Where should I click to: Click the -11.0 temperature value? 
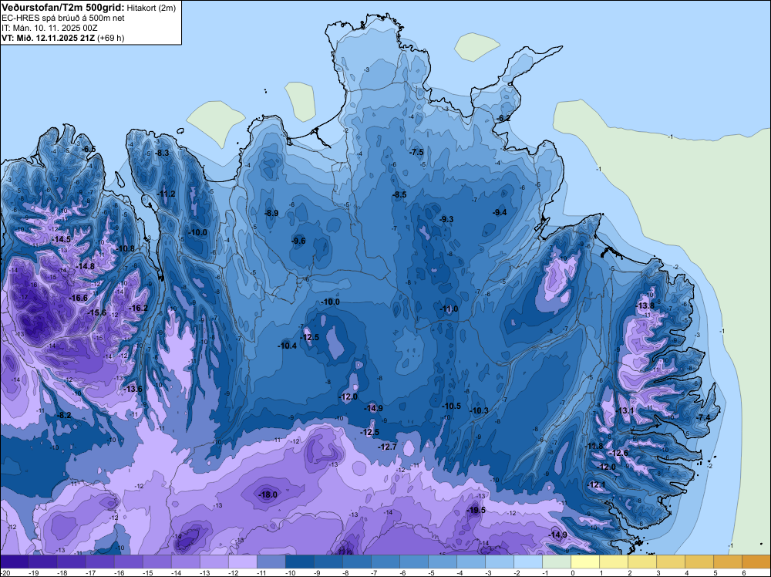(x=449, y=309)
